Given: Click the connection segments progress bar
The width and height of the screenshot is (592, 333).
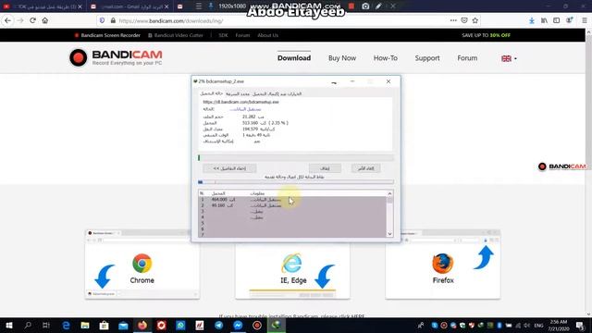Looking at the screenshot, I should pos(296,182).
